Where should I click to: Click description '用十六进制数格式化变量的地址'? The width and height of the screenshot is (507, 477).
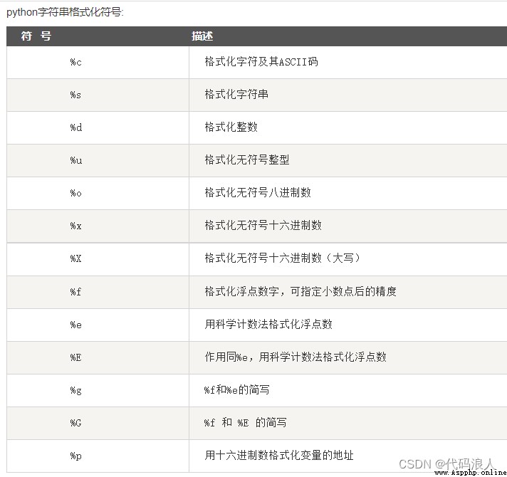279,455
